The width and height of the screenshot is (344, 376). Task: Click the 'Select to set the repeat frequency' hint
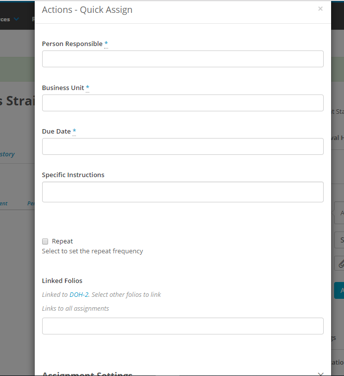click(x=93, y=251)
